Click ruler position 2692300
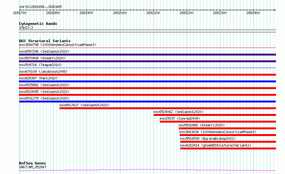285x174 pixels. point(220,13)
